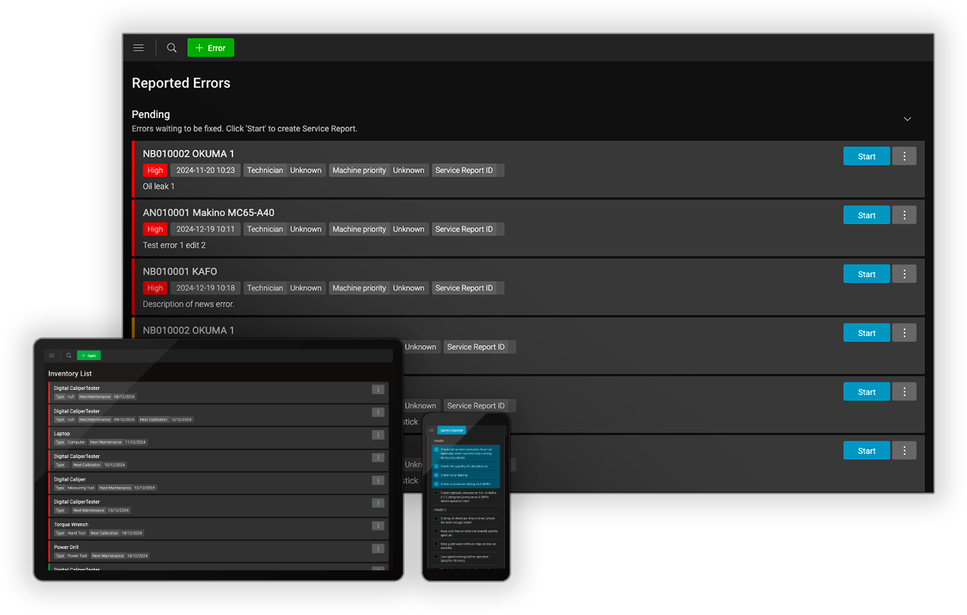Click the date tag 2024-12-19 10:18
The height and width of the screenshot is (615, 967).
pyautogui.click(x=205, y=288)
